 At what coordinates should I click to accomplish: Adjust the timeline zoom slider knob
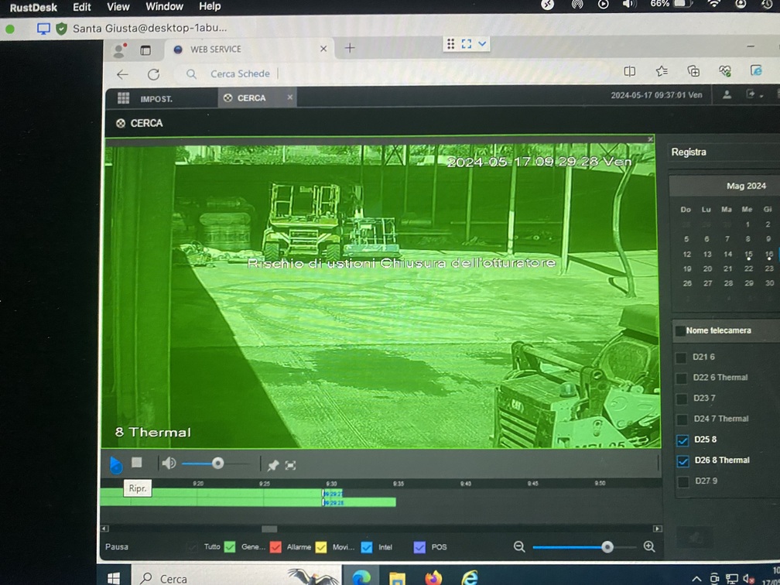607,547
